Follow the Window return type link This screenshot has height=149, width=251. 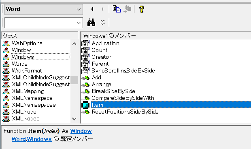pos(81,131)
